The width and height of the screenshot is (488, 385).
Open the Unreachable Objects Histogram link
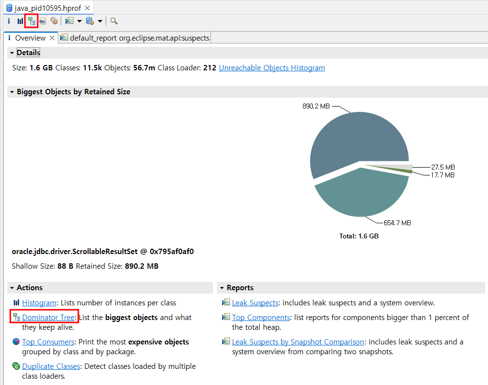272,68
